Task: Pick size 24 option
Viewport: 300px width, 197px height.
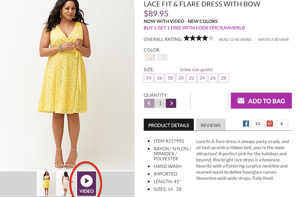Action: click(x=202, y=78)
